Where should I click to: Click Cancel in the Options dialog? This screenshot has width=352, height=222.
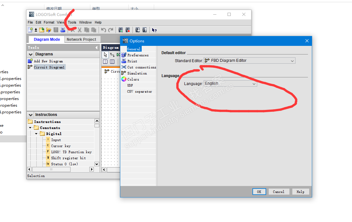click(279, 192)
